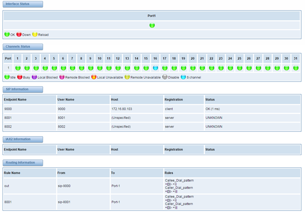Click the sip-9000 From cell
The image size is (305, 213).
(x=83, y=186)
